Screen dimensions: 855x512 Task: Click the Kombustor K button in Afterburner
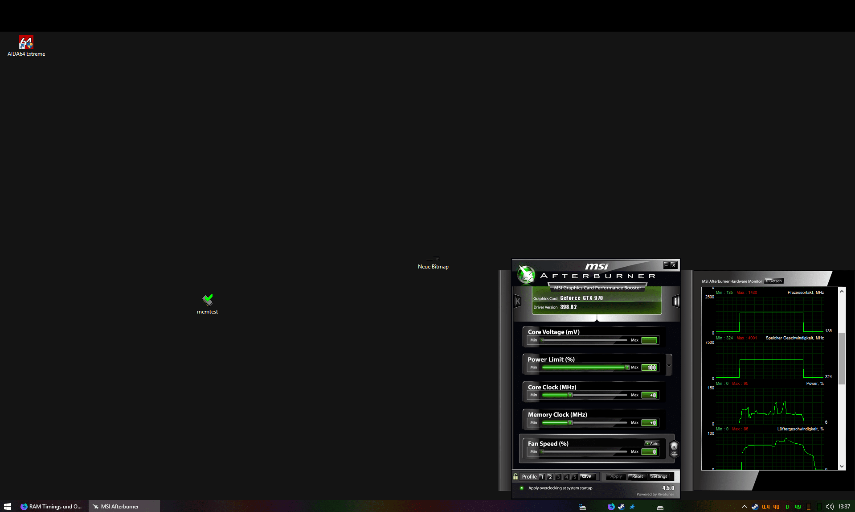click(x=517, y=301)
